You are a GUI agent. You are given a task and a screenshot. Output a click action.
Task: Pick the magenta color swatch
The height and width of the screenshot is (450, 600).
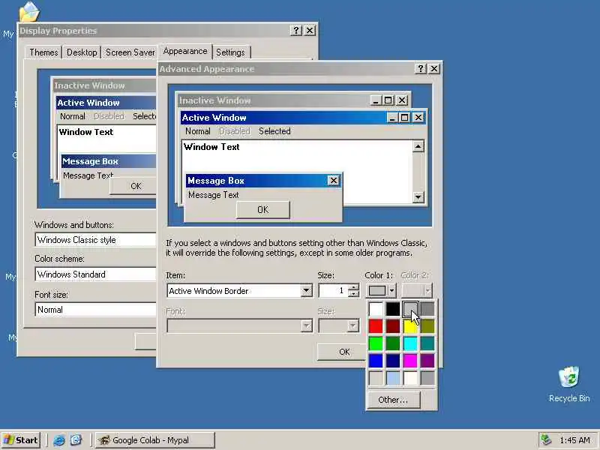point(410,361)
